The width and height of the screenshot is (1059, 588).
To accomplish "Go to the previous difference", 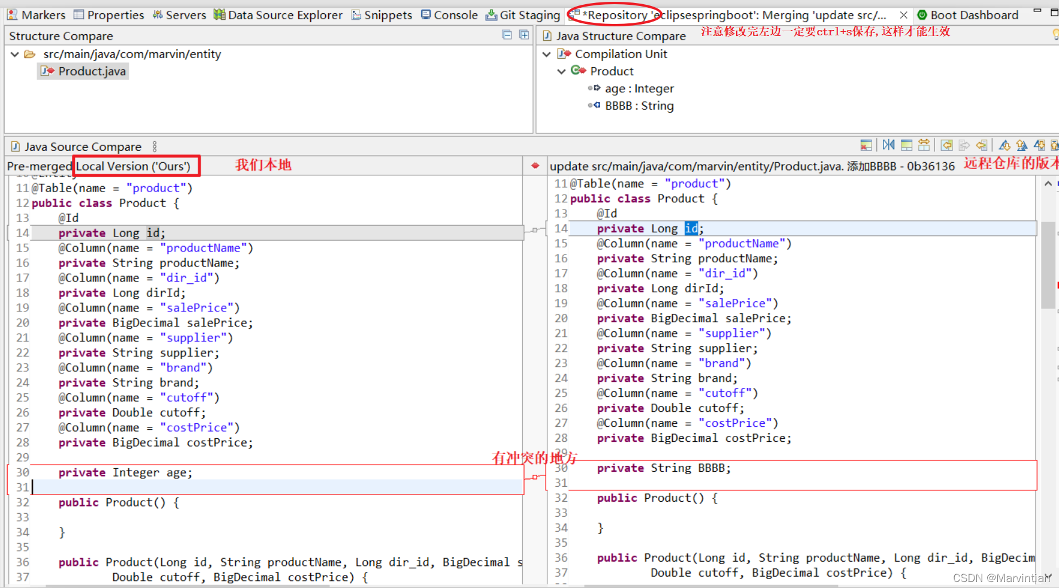I will tap(1022, 145).
